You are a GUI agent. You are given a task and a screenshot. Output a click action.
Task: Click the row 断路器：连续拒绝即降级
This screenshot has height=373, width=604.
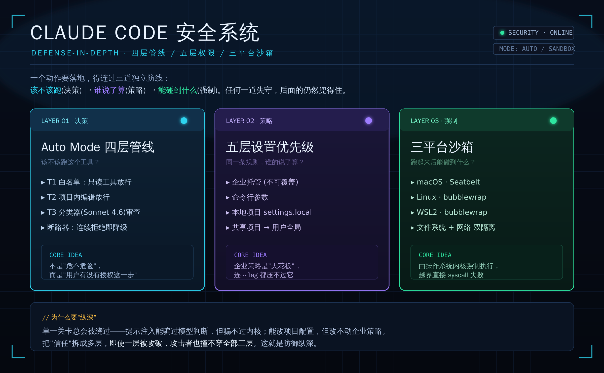click(x=84, y=228)
